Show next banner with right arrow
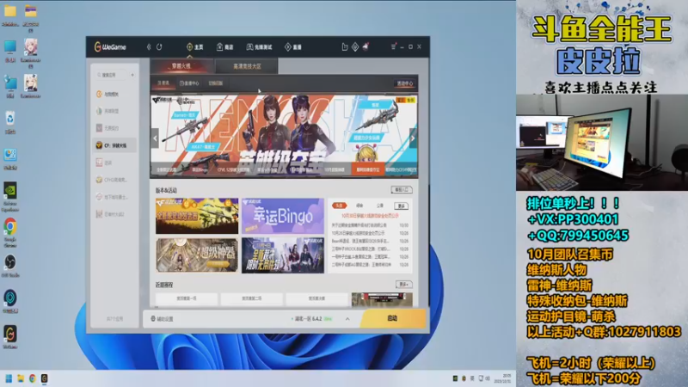This screenshot has width=688, height=387. pyautogui.click(x=413, y=138)
